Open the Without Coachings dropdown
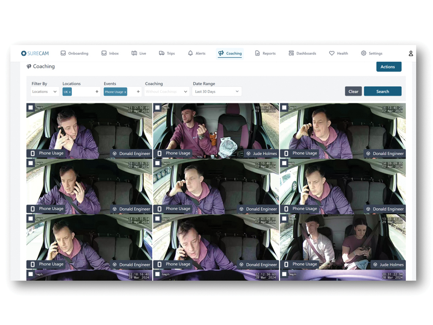 (167, 91)
